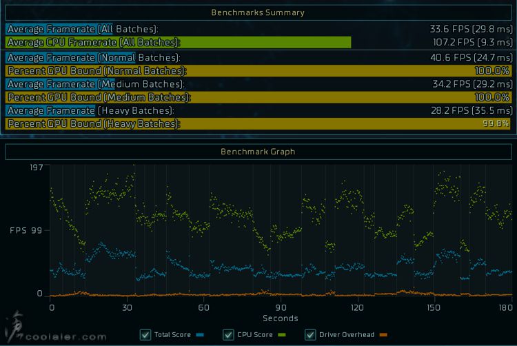Click the 120 seconds axis tick label
This screenshot has width=517, height=346.
pos(357,308)
